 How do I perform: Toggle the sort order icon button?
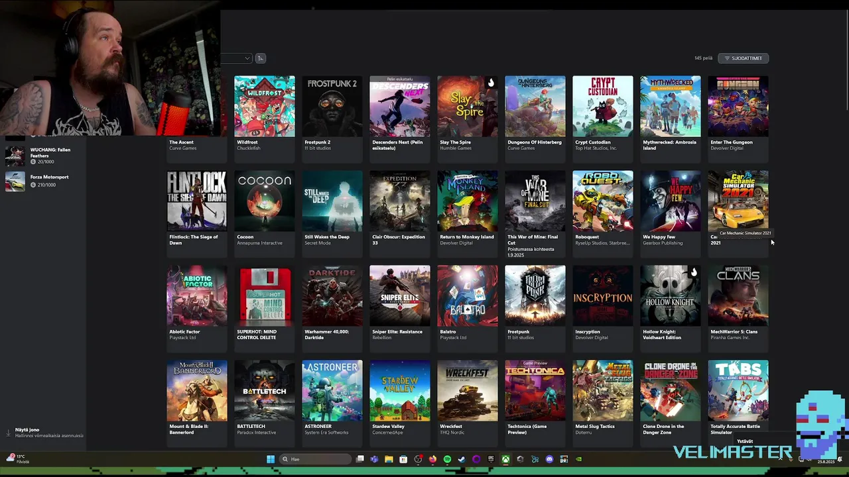click(261, 58)
